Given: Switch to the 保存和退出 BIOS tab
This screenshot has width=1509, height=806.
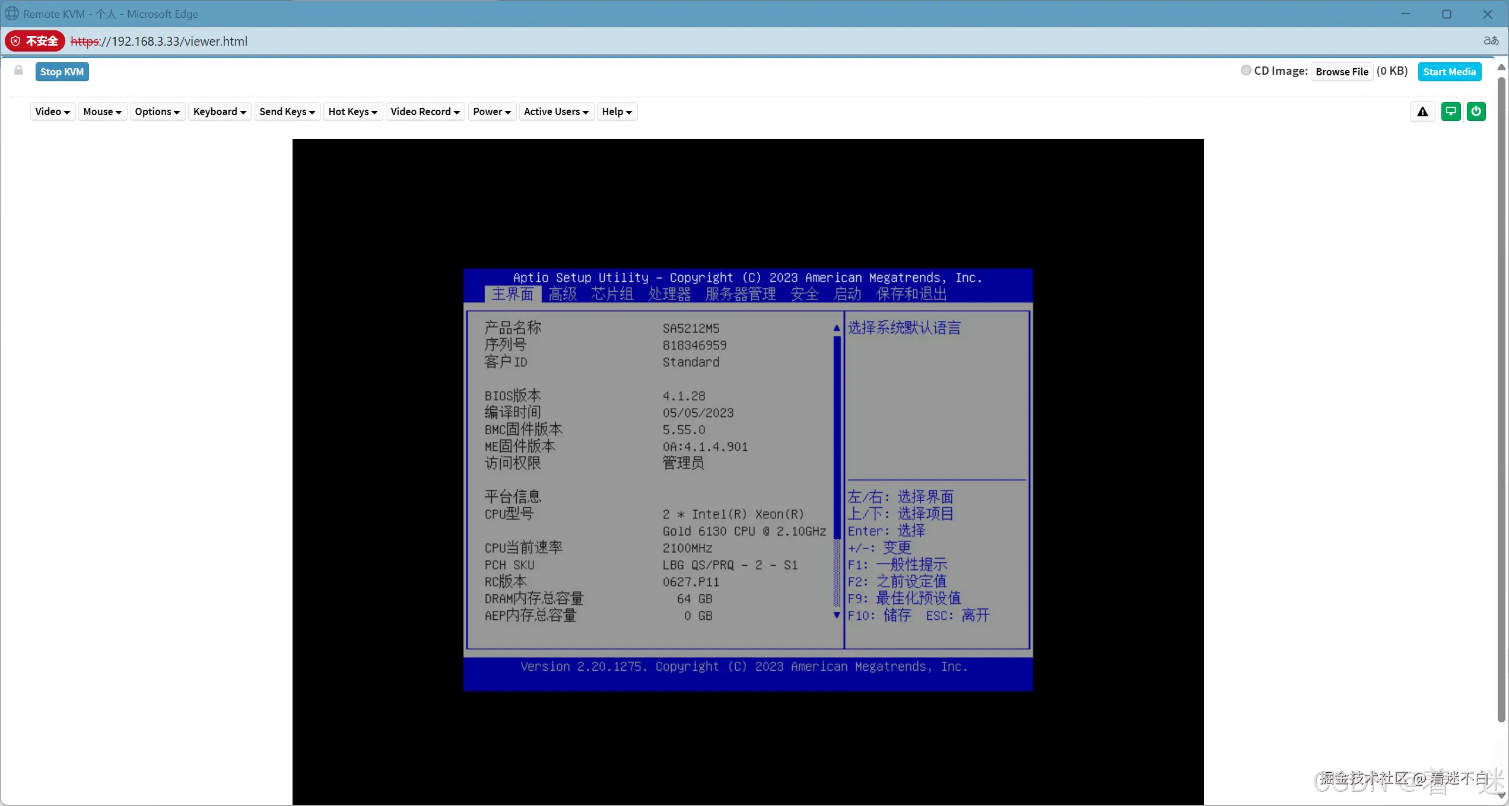Looking at the screenshot, I should (911, 294).
